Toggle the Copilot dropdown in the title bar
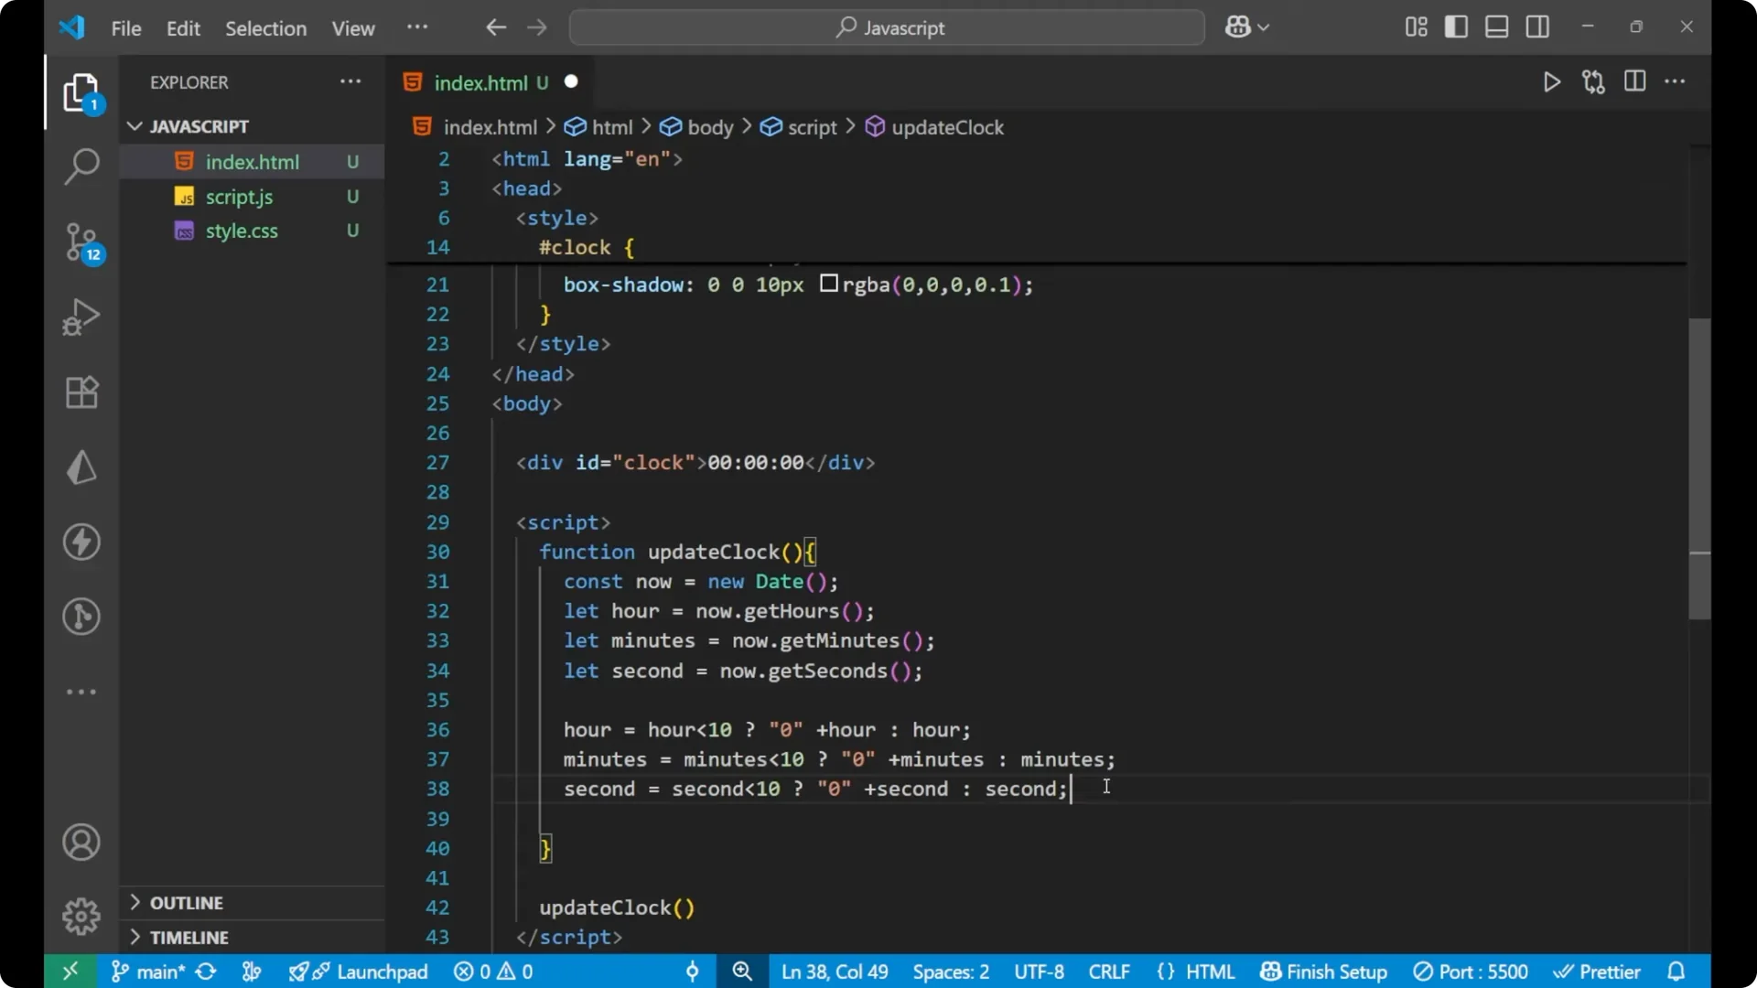Screen dimensions: 1757x988 tap(1247, 27)
